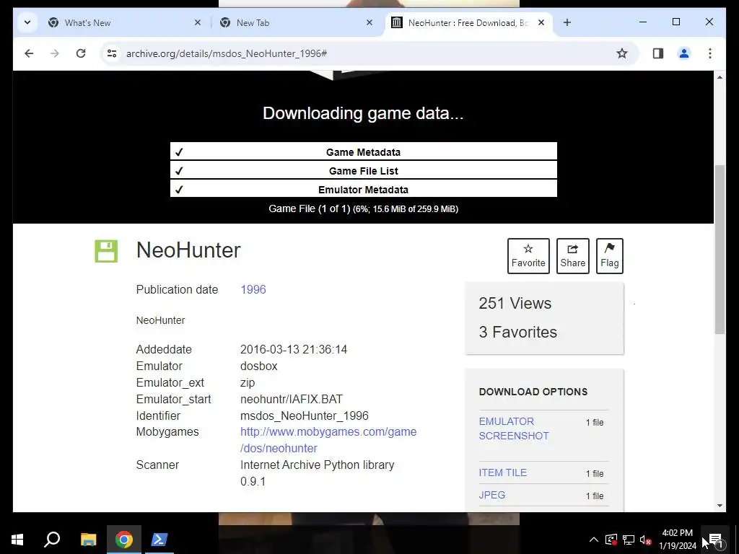Open Windows taskbar search
This screenshot has width=739, height=554.
click(52, 540)
